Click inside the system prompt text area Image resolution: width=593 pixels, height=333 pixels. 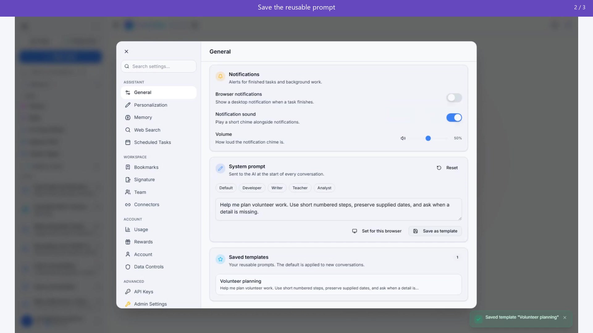point(339,209)
